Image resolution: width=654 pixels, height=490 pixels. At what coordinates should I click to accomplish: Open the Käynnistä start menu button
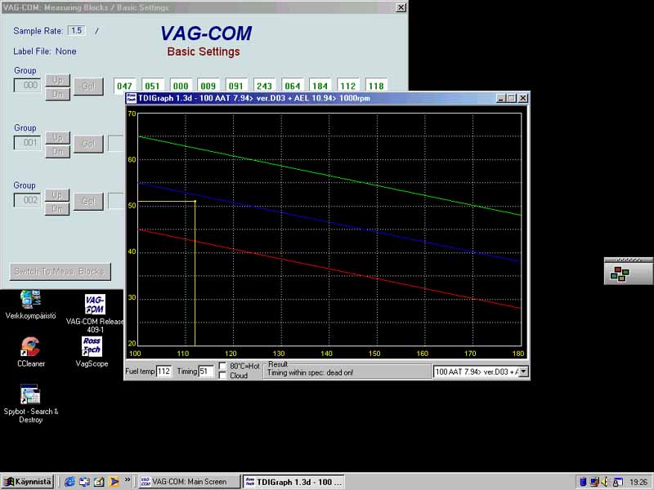28,482
